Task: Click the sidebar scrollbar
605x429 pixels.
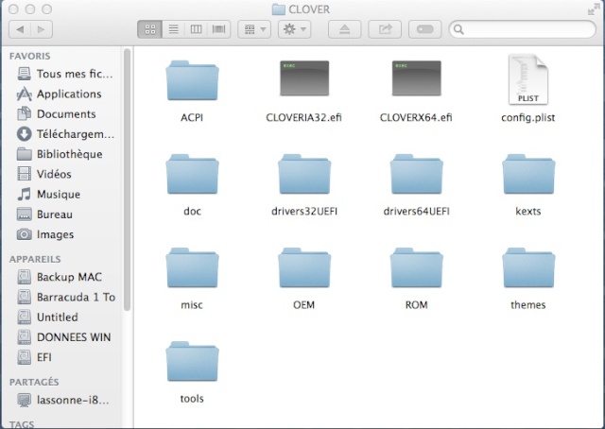Action: 127,180
